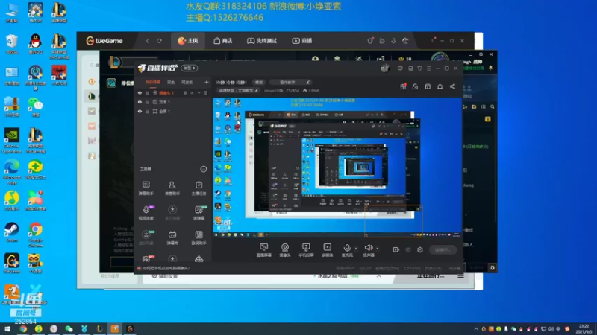Delete the 摄像头 1 layer
Screen dimensions: 597x335
[206, 92]
